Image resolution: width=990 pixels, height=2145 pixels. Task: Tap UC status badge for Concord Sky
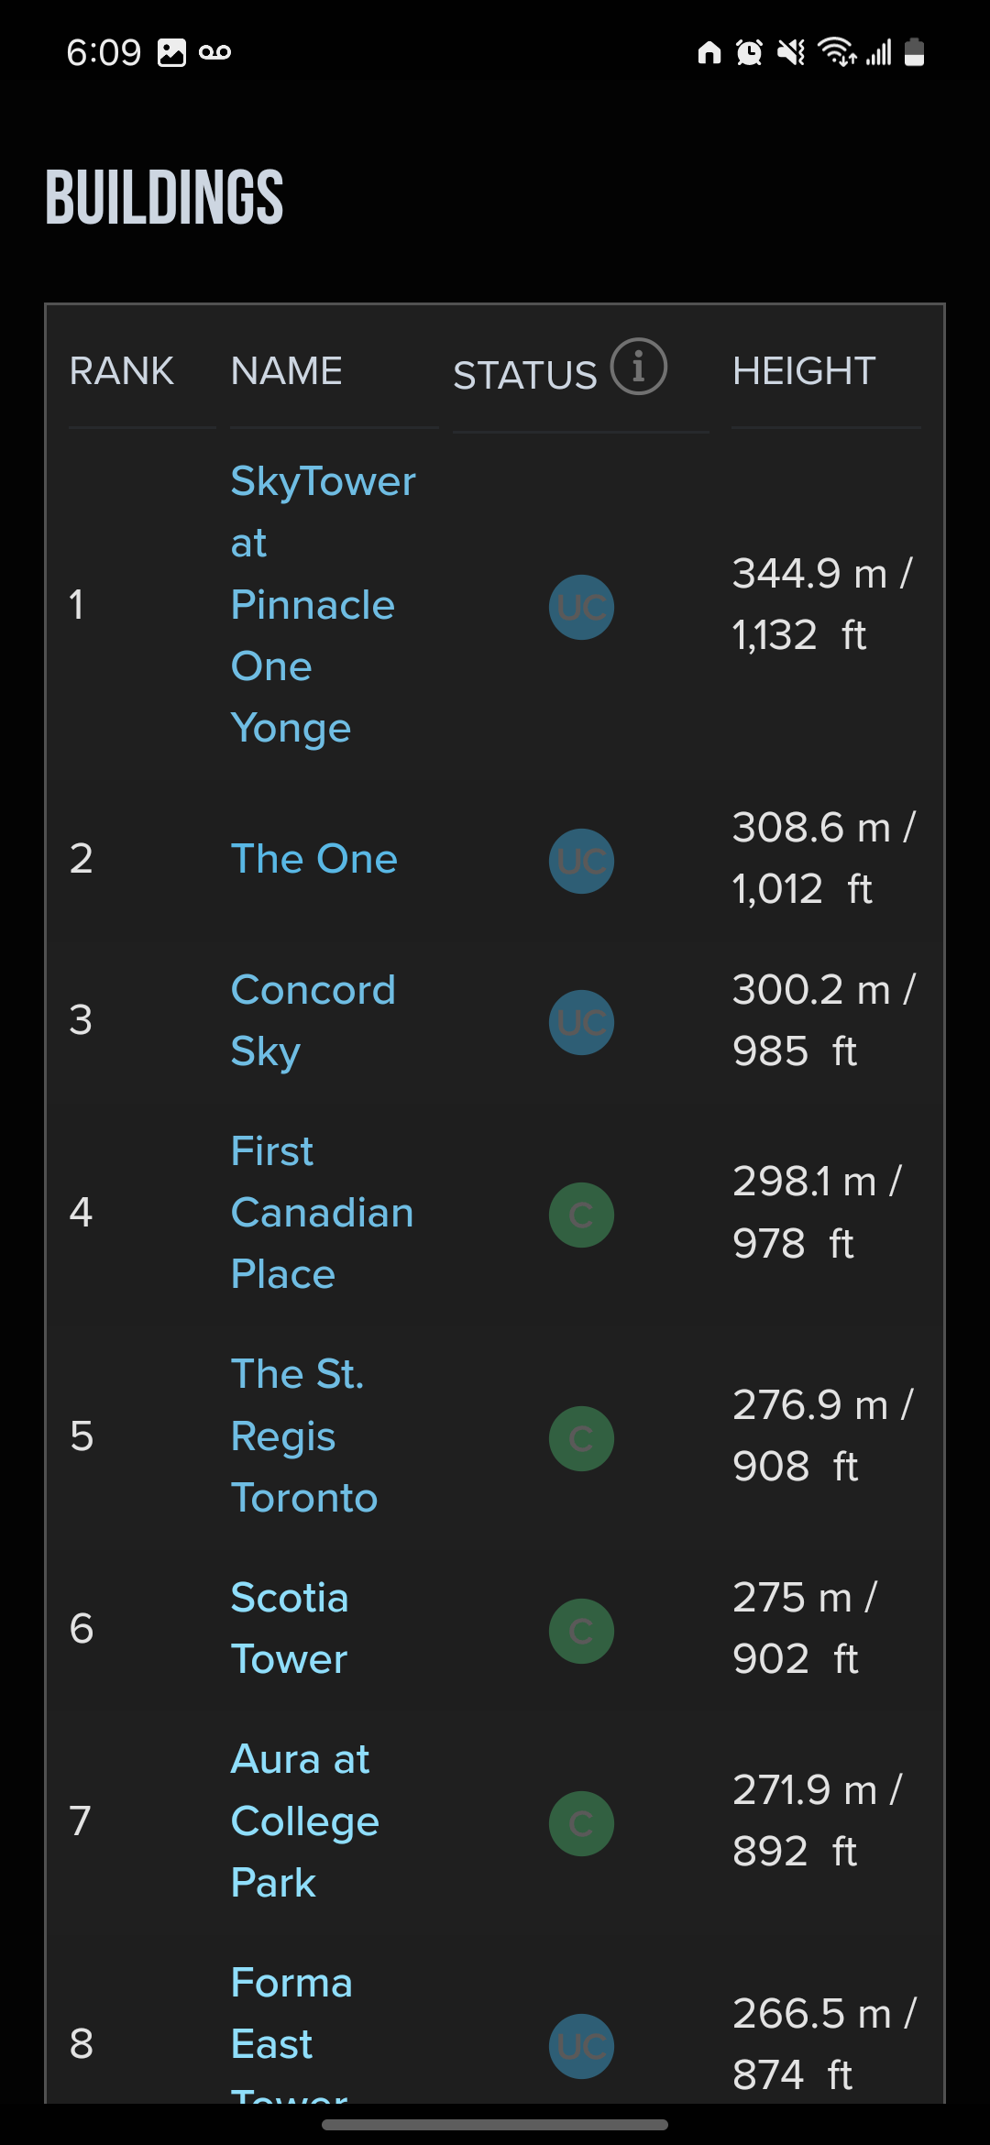(581, 1022)
